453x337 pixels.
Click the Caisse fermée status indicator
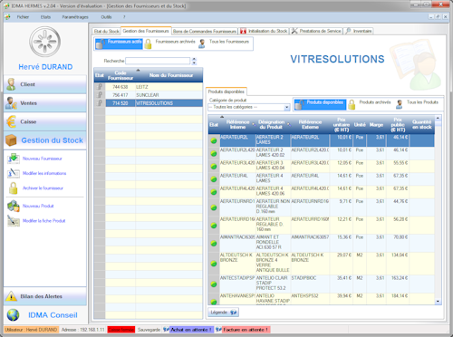coord(120,330)
